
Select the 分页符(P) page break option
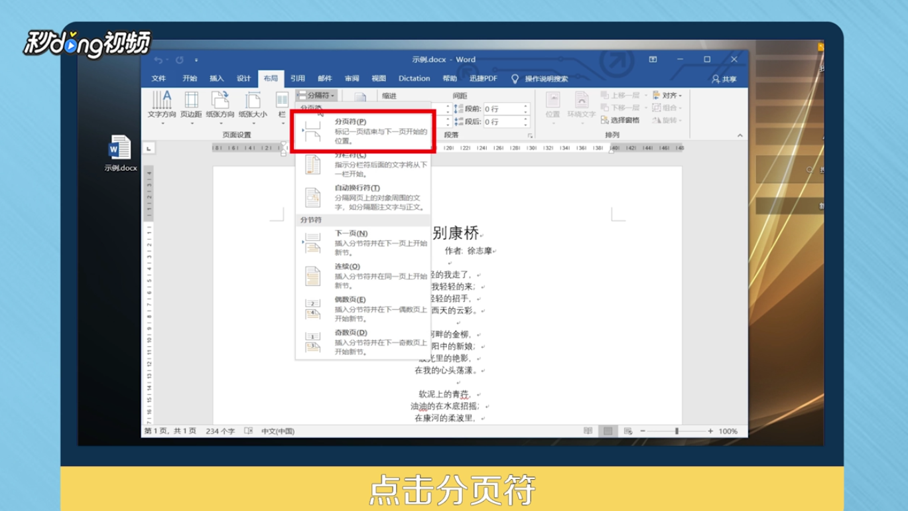(363, 131)
